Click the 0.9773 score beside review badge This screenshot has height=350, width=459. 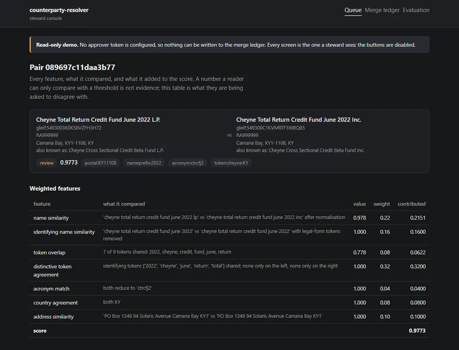(x=69, y=163)
